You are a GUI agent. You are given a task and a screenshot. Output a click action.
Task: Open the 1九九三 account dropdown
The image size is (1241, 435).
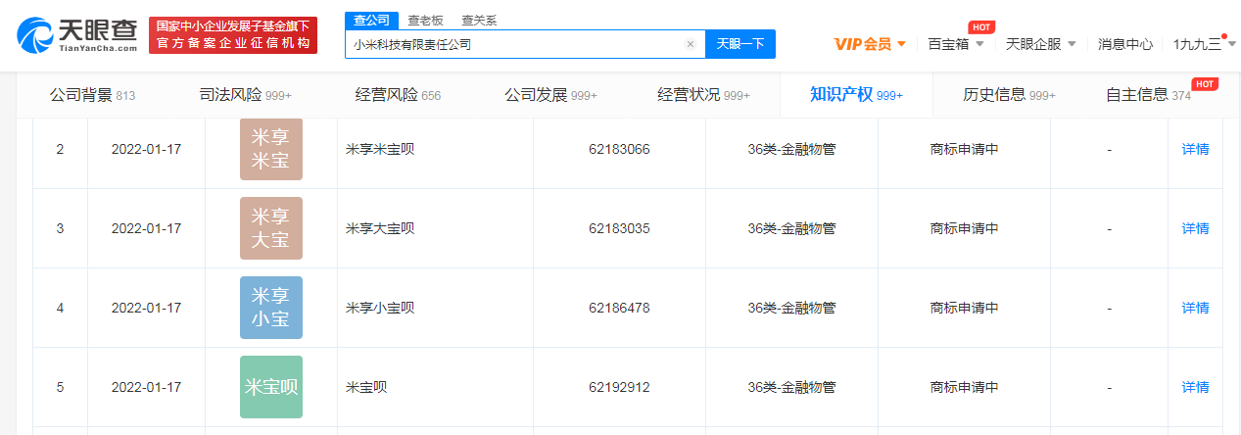pyautogui.click(x=1205, y=44)
